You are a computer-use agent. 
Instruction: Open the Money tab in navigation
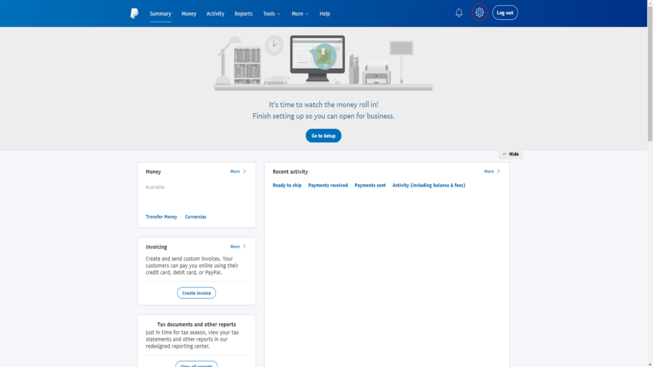tap(189, 13)
